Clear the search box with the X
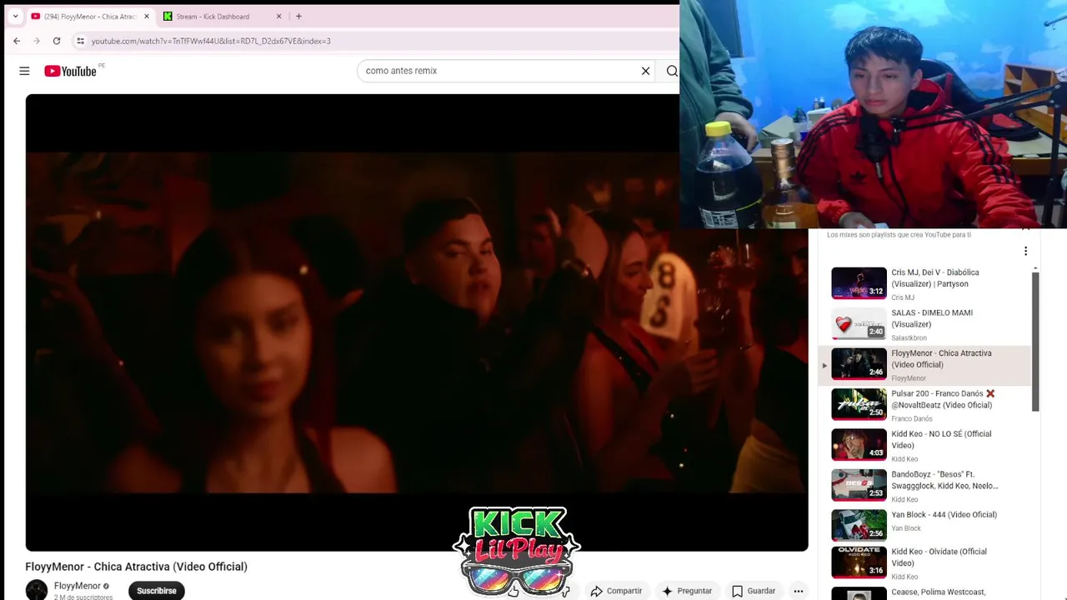 [x=645, y=71]
